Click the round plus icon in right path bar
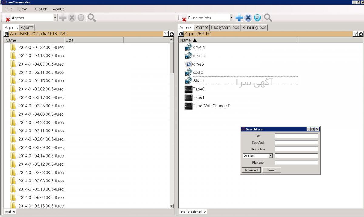The image size is (364, 217). coord(361,34)
